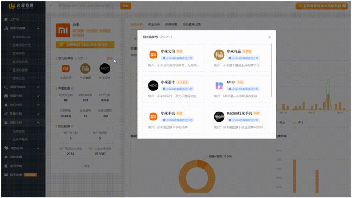352x198 pixels.
Task: Switch to the 博主分析 tab
Action: [154, 25]
